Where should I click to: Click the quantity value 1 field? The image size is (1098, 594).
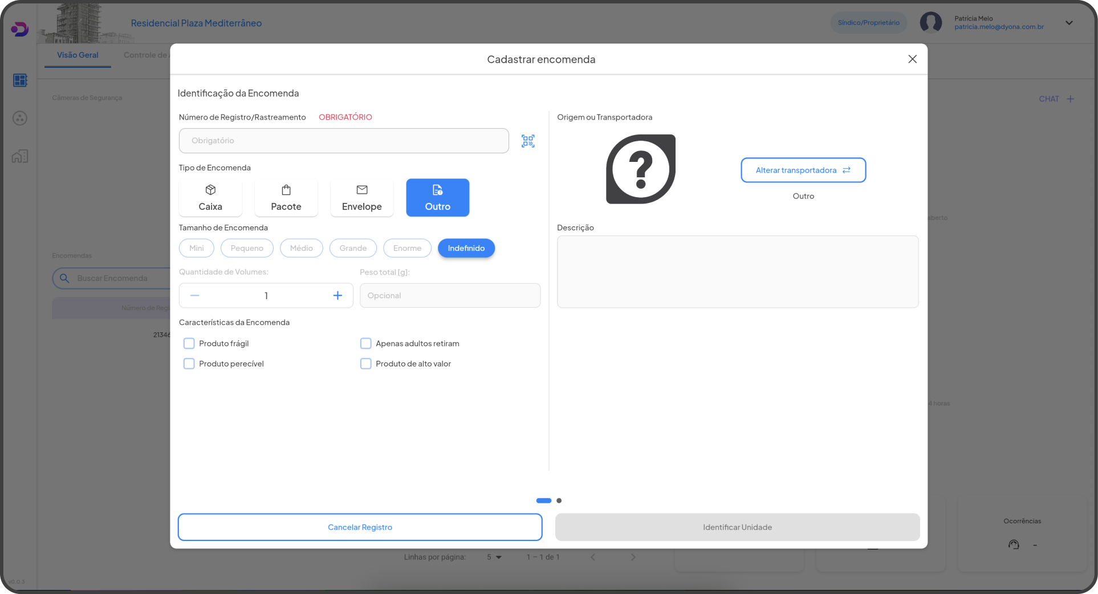266,295
